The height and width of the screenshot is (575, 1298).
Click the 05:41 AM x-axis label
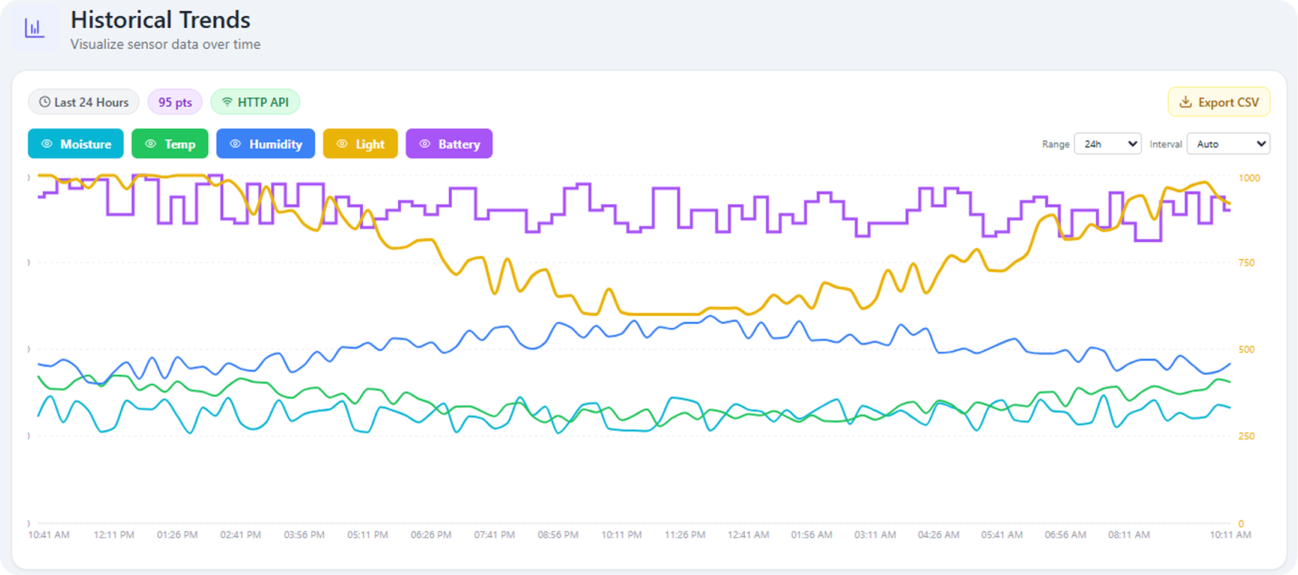click(x=1002, y=535)
